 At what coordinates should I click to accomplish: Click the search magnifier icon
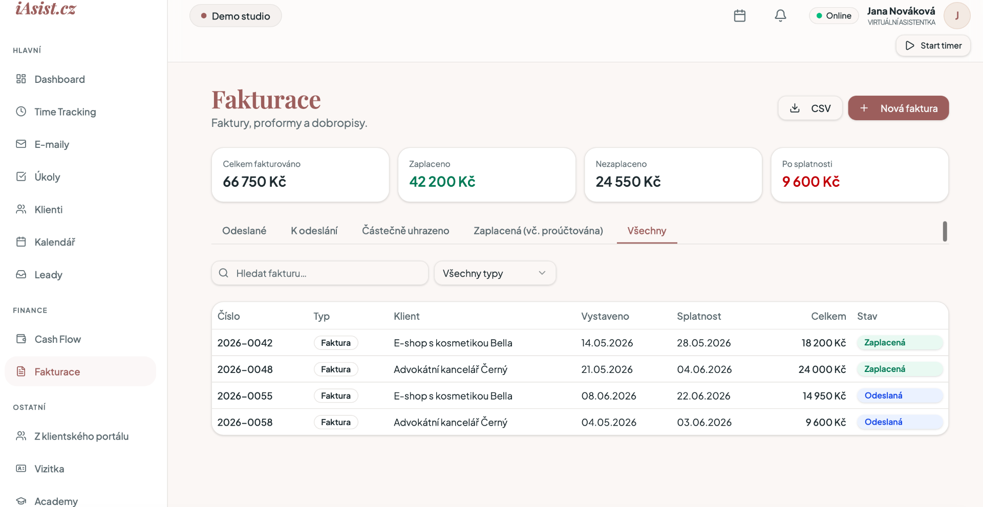coord(224,273)
